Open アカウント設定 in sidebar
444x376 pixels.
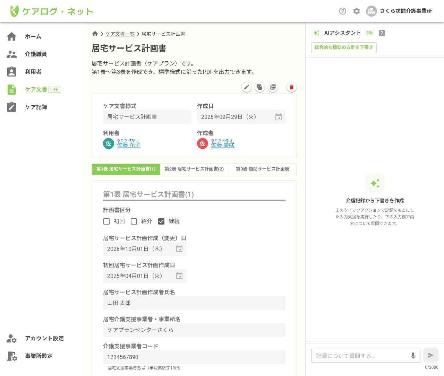pyautogui.click(x=42, y=338)
